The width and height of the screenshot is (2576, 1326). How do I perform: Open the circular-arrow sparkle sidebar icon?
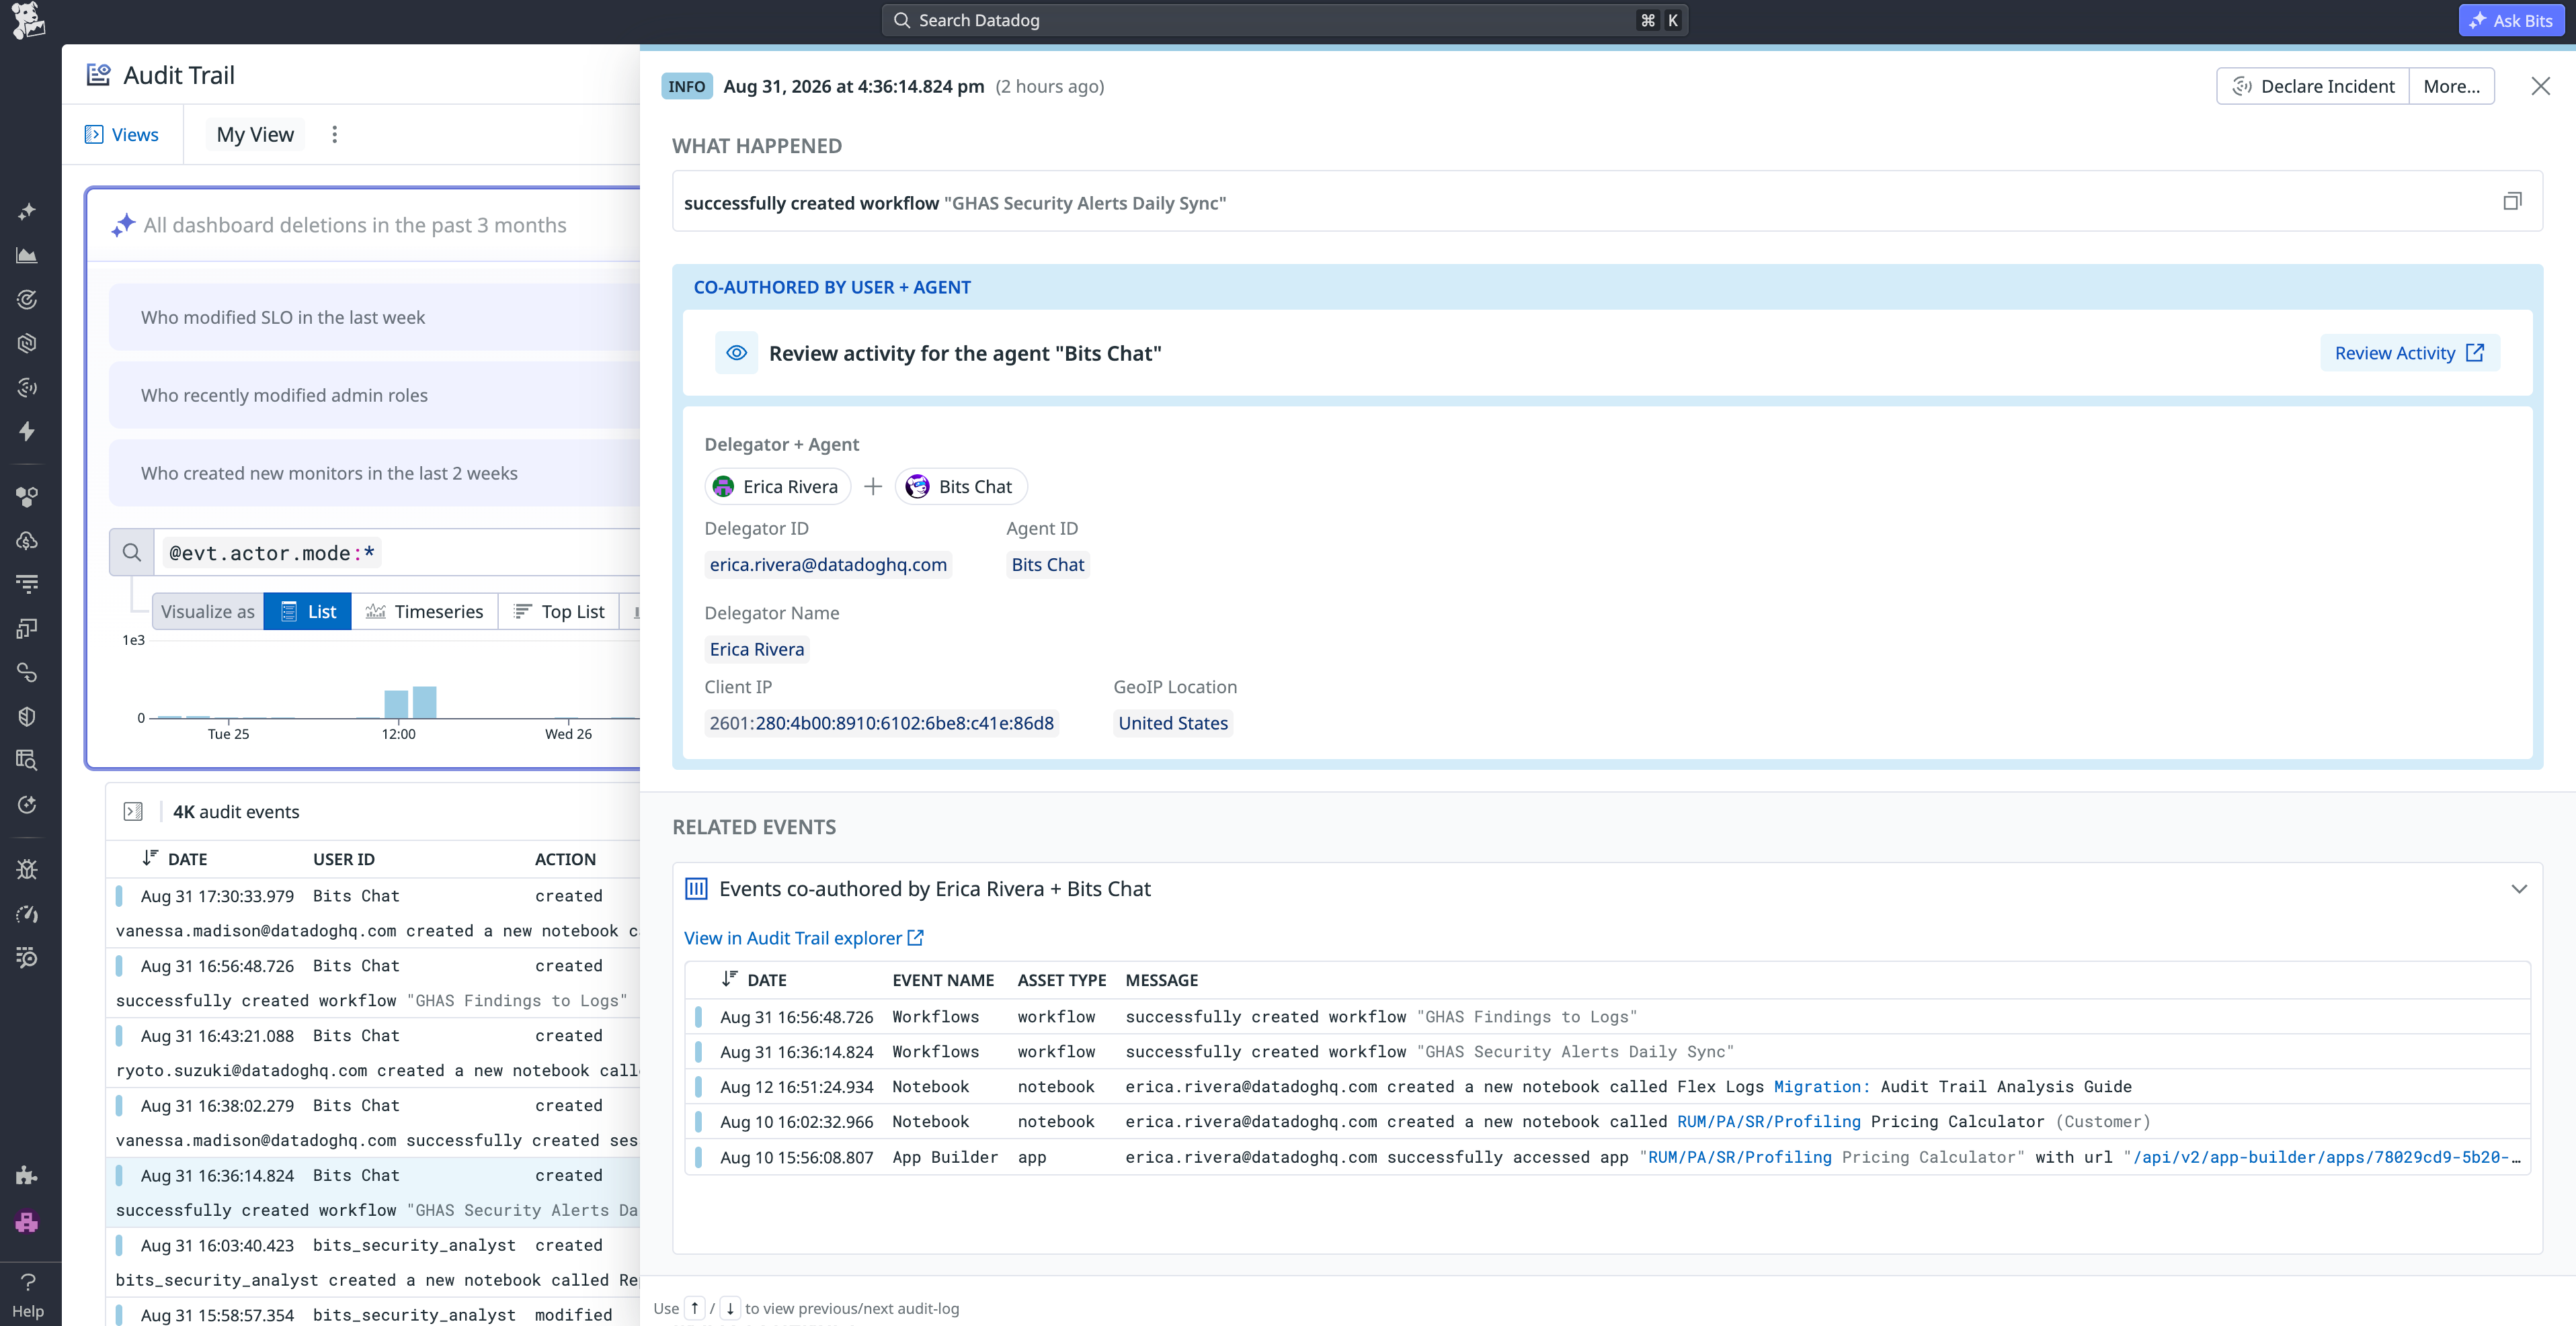pyautogui.click(x=27, y=804)
